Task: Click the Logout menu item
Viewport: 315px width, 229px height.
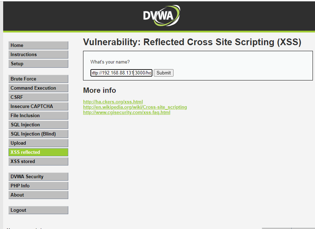Action: pyautogui.click(x=38, y=210)
